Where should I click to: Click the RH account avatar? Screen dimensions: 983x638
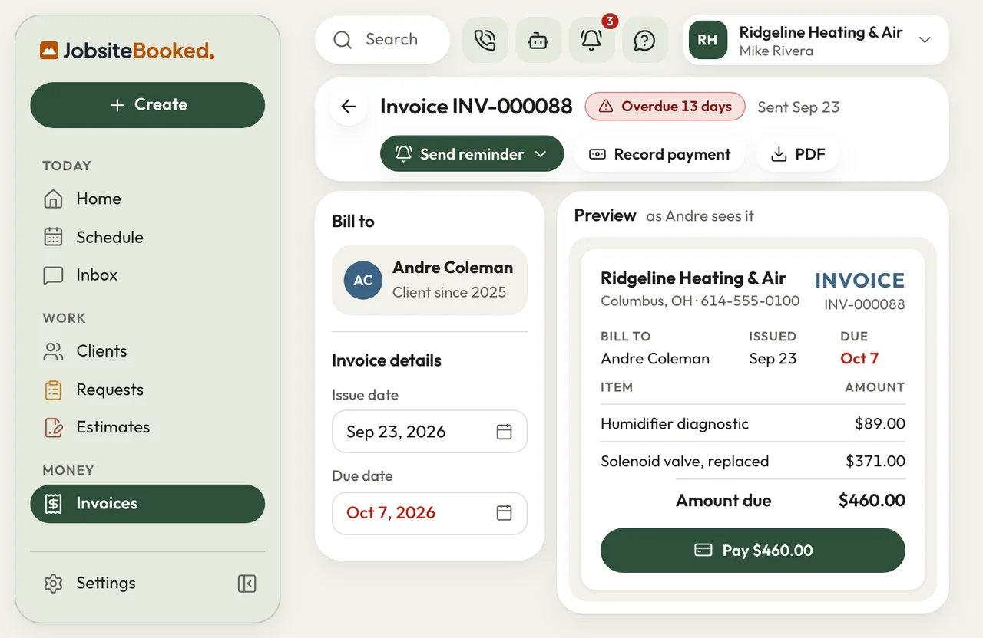tap(708, 40)
